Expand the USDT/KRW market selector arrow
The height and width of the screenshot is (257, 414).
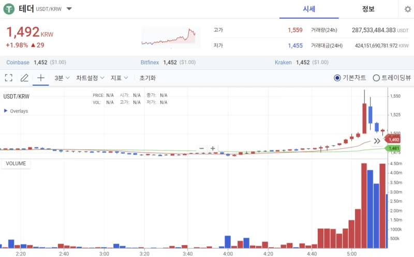pos(69,9)
